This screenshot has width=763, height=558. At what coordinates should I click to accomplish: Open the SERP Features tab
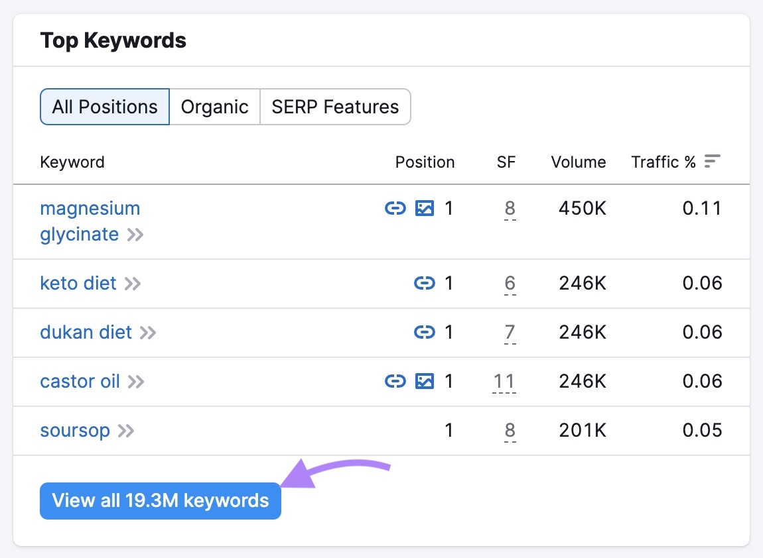click(x=335, y=106)
